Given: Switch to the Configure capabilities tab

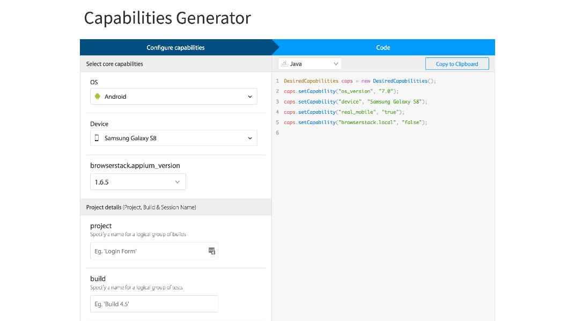Looking at the screenshot, I should 175,47.
